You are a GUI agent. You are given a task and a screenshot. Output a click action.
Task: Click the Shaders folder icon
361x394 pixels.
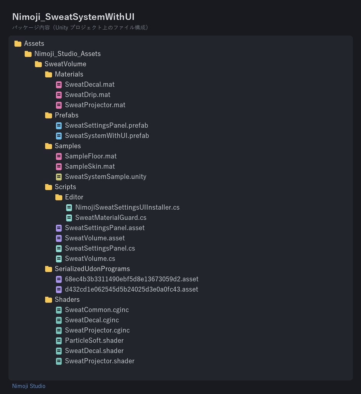(x=48, y=300)
